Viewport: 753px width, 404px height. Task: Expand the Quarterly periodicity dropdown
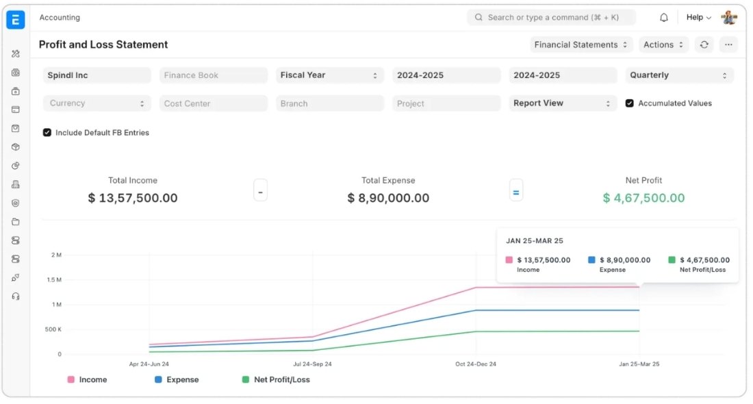[678, 75]
